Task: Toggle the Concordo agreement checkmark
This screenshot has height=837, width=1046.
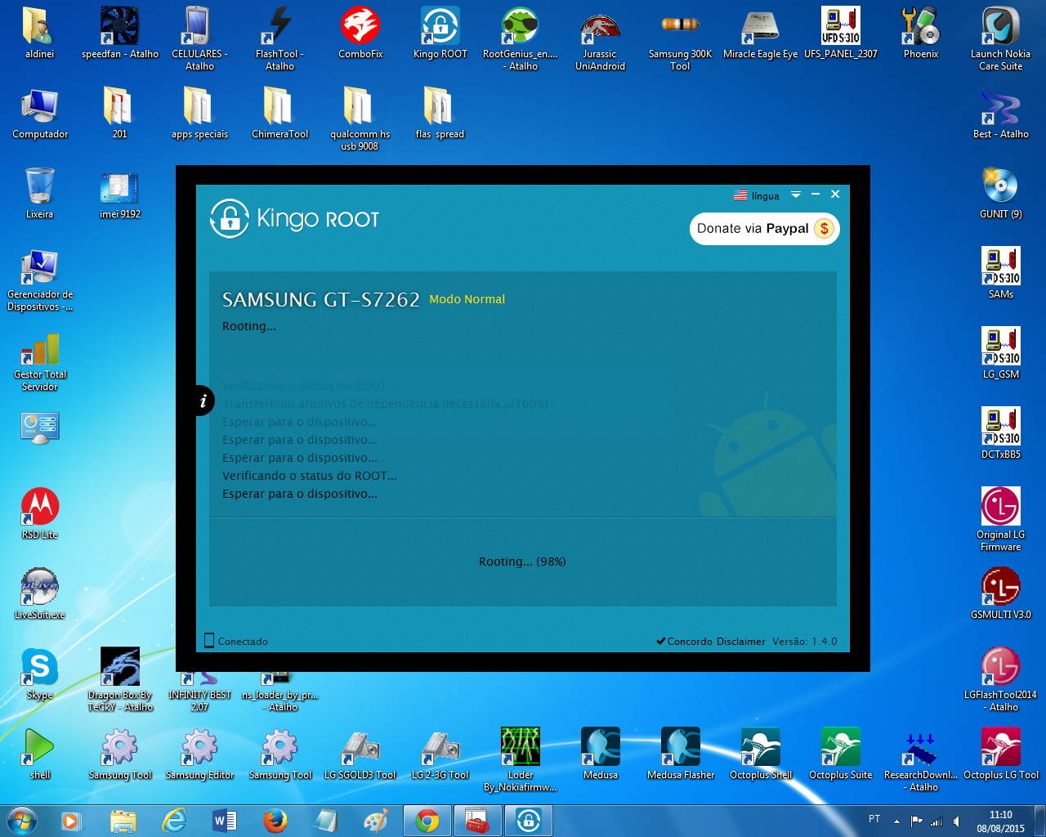Action: (660, 641)
